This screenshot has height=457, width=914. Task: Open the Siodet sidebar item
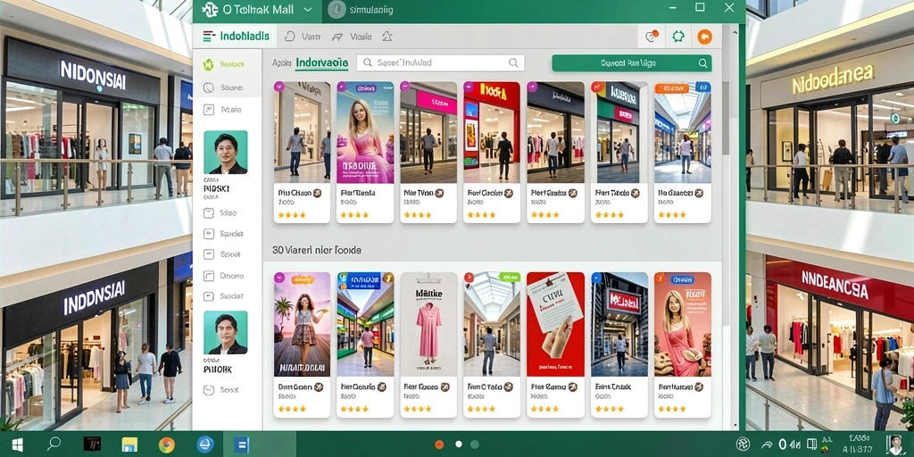pos(224,296)
